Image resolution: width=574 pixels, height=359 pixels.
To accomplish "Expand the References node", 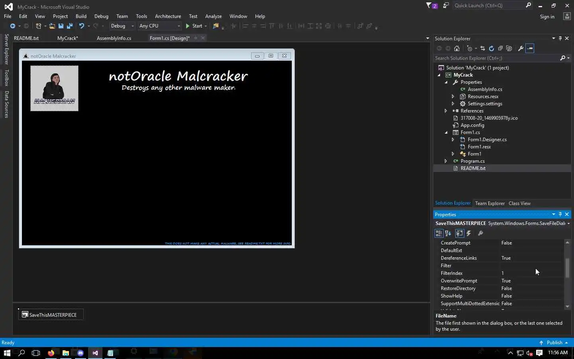I will point(446,111).
